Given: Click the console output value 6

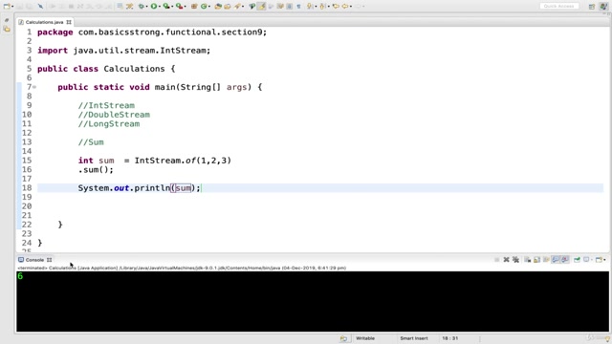Looking at the screenshot, I should [x=20, y=276].
